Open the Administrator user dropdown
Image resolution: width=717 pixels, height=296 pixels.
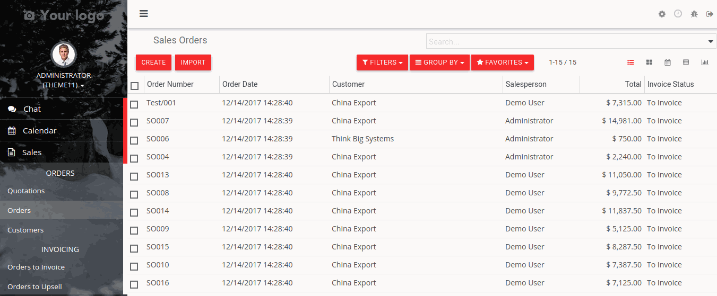pos(64,80)
